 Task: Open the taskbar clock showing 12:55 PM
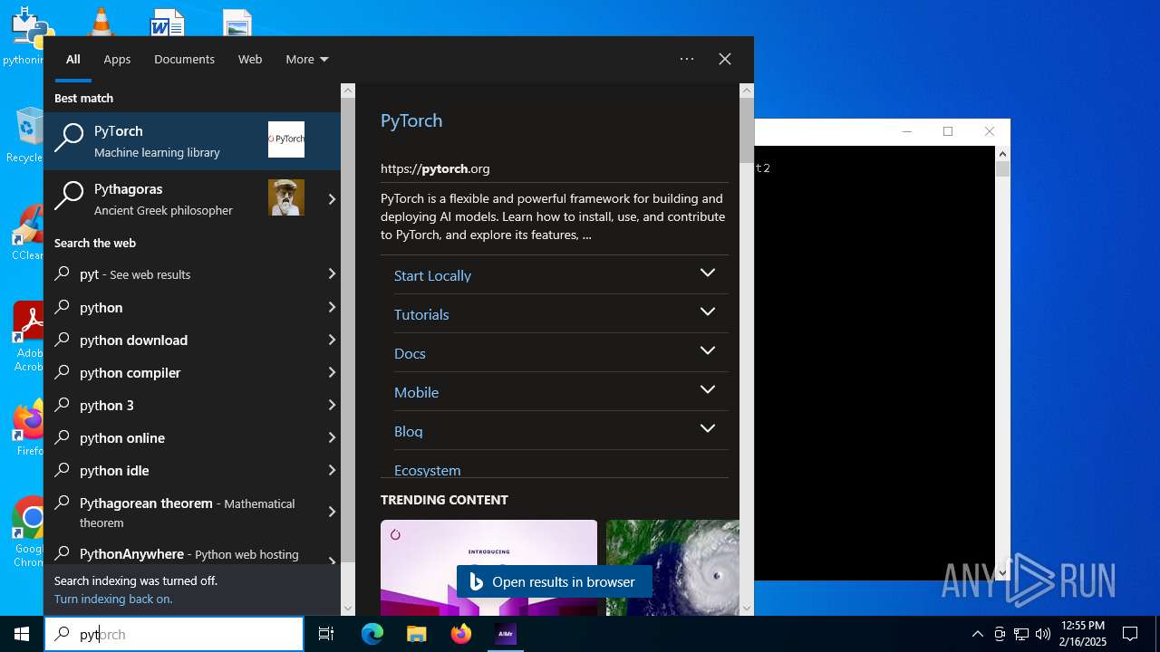[1083, 634]
